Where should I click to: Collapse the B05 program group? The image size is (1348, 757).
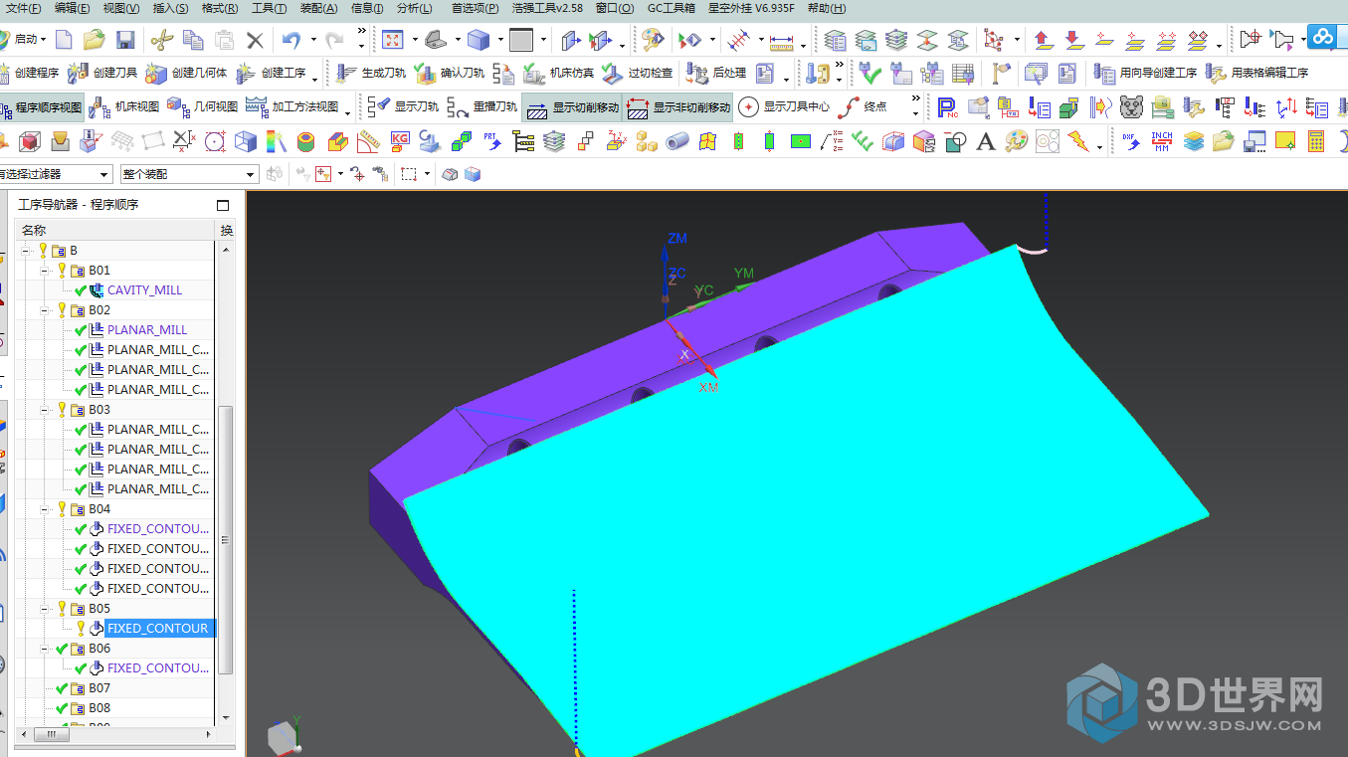coord(46,608)
